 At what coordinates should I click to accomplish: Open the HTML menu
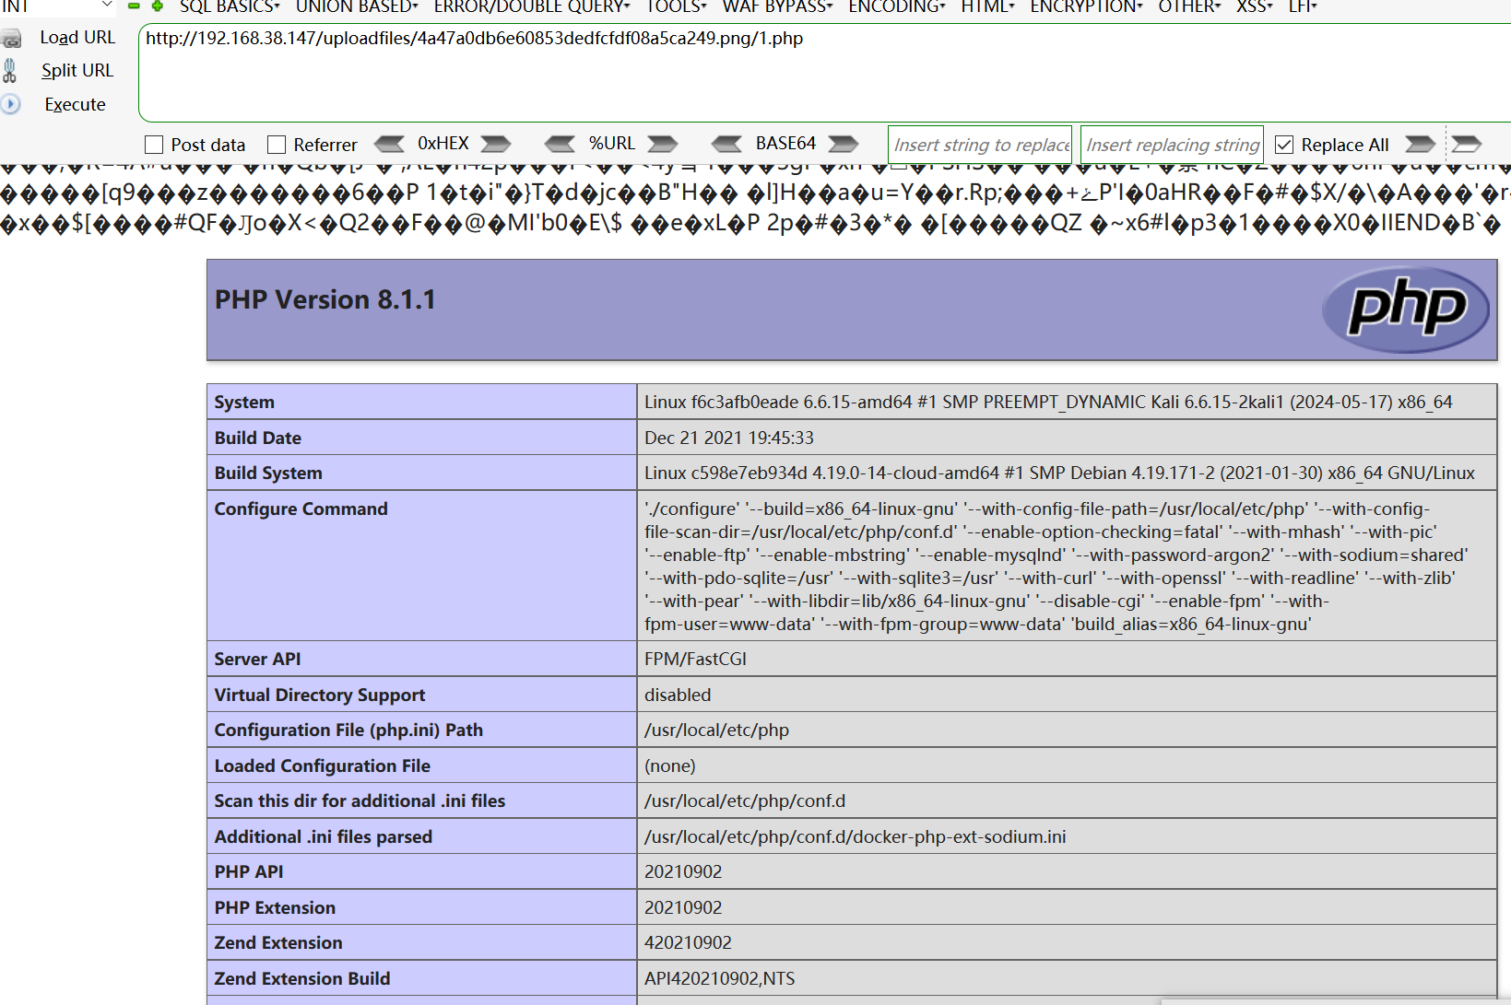[x=987, y=6]
